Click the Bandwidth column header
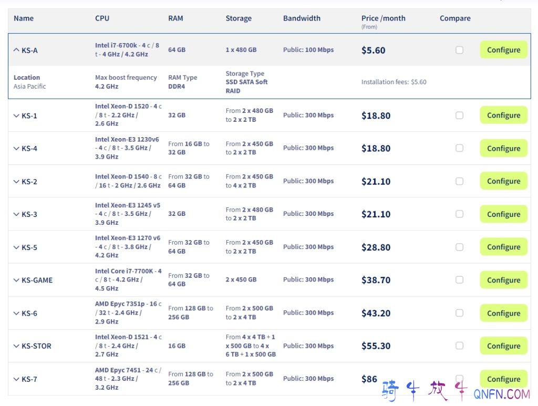This screenshot has width=538, height=406. 302,18
